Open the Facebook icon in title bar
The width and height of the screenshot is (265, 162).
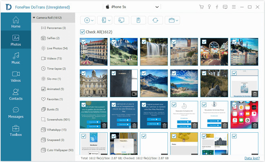(217, 7)
